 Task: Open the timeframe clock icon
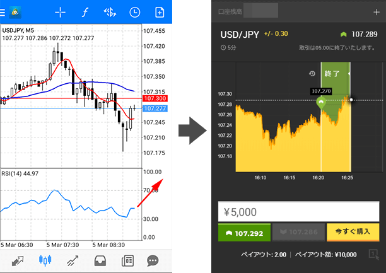click(134, 12)
